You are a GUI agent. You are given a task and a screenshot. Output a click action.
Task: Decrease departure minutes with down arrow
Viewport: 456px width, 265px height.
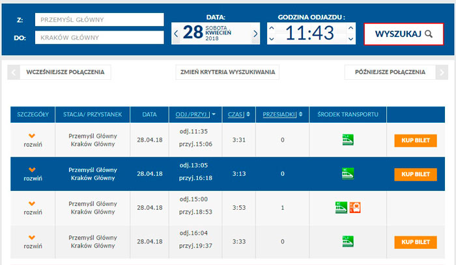(351, 39)
